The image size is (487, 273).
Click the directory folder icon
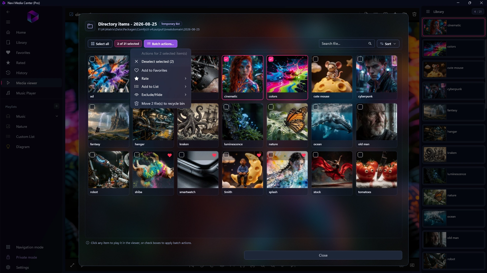[90, 26]
